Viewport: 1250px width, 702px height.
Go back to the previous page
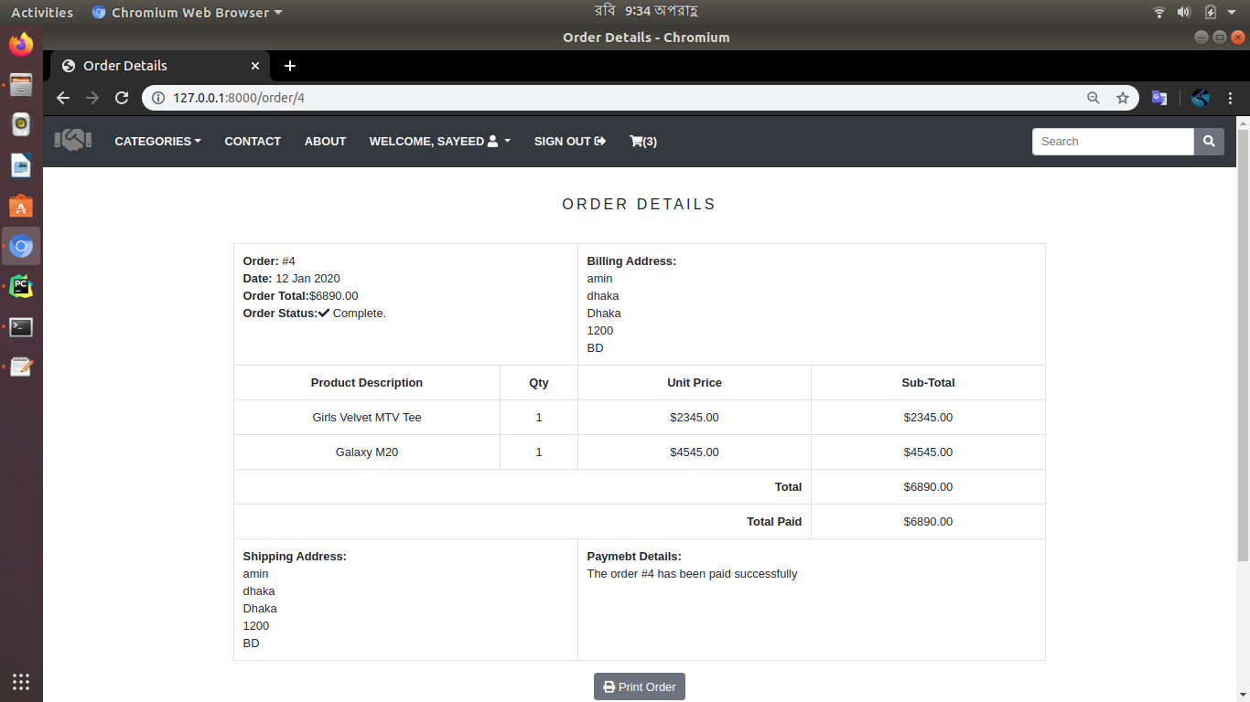click(x=63, y=98)
